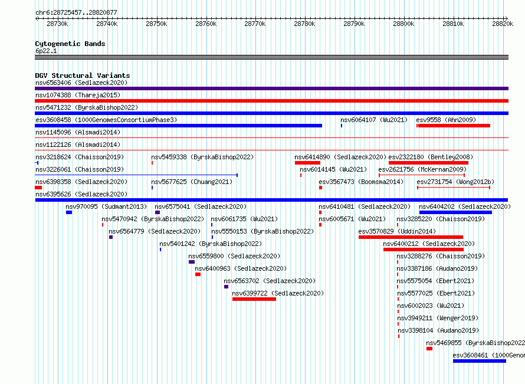Open the nsv1074388 (Thareja2015) variant label

(x=78, y=95)
